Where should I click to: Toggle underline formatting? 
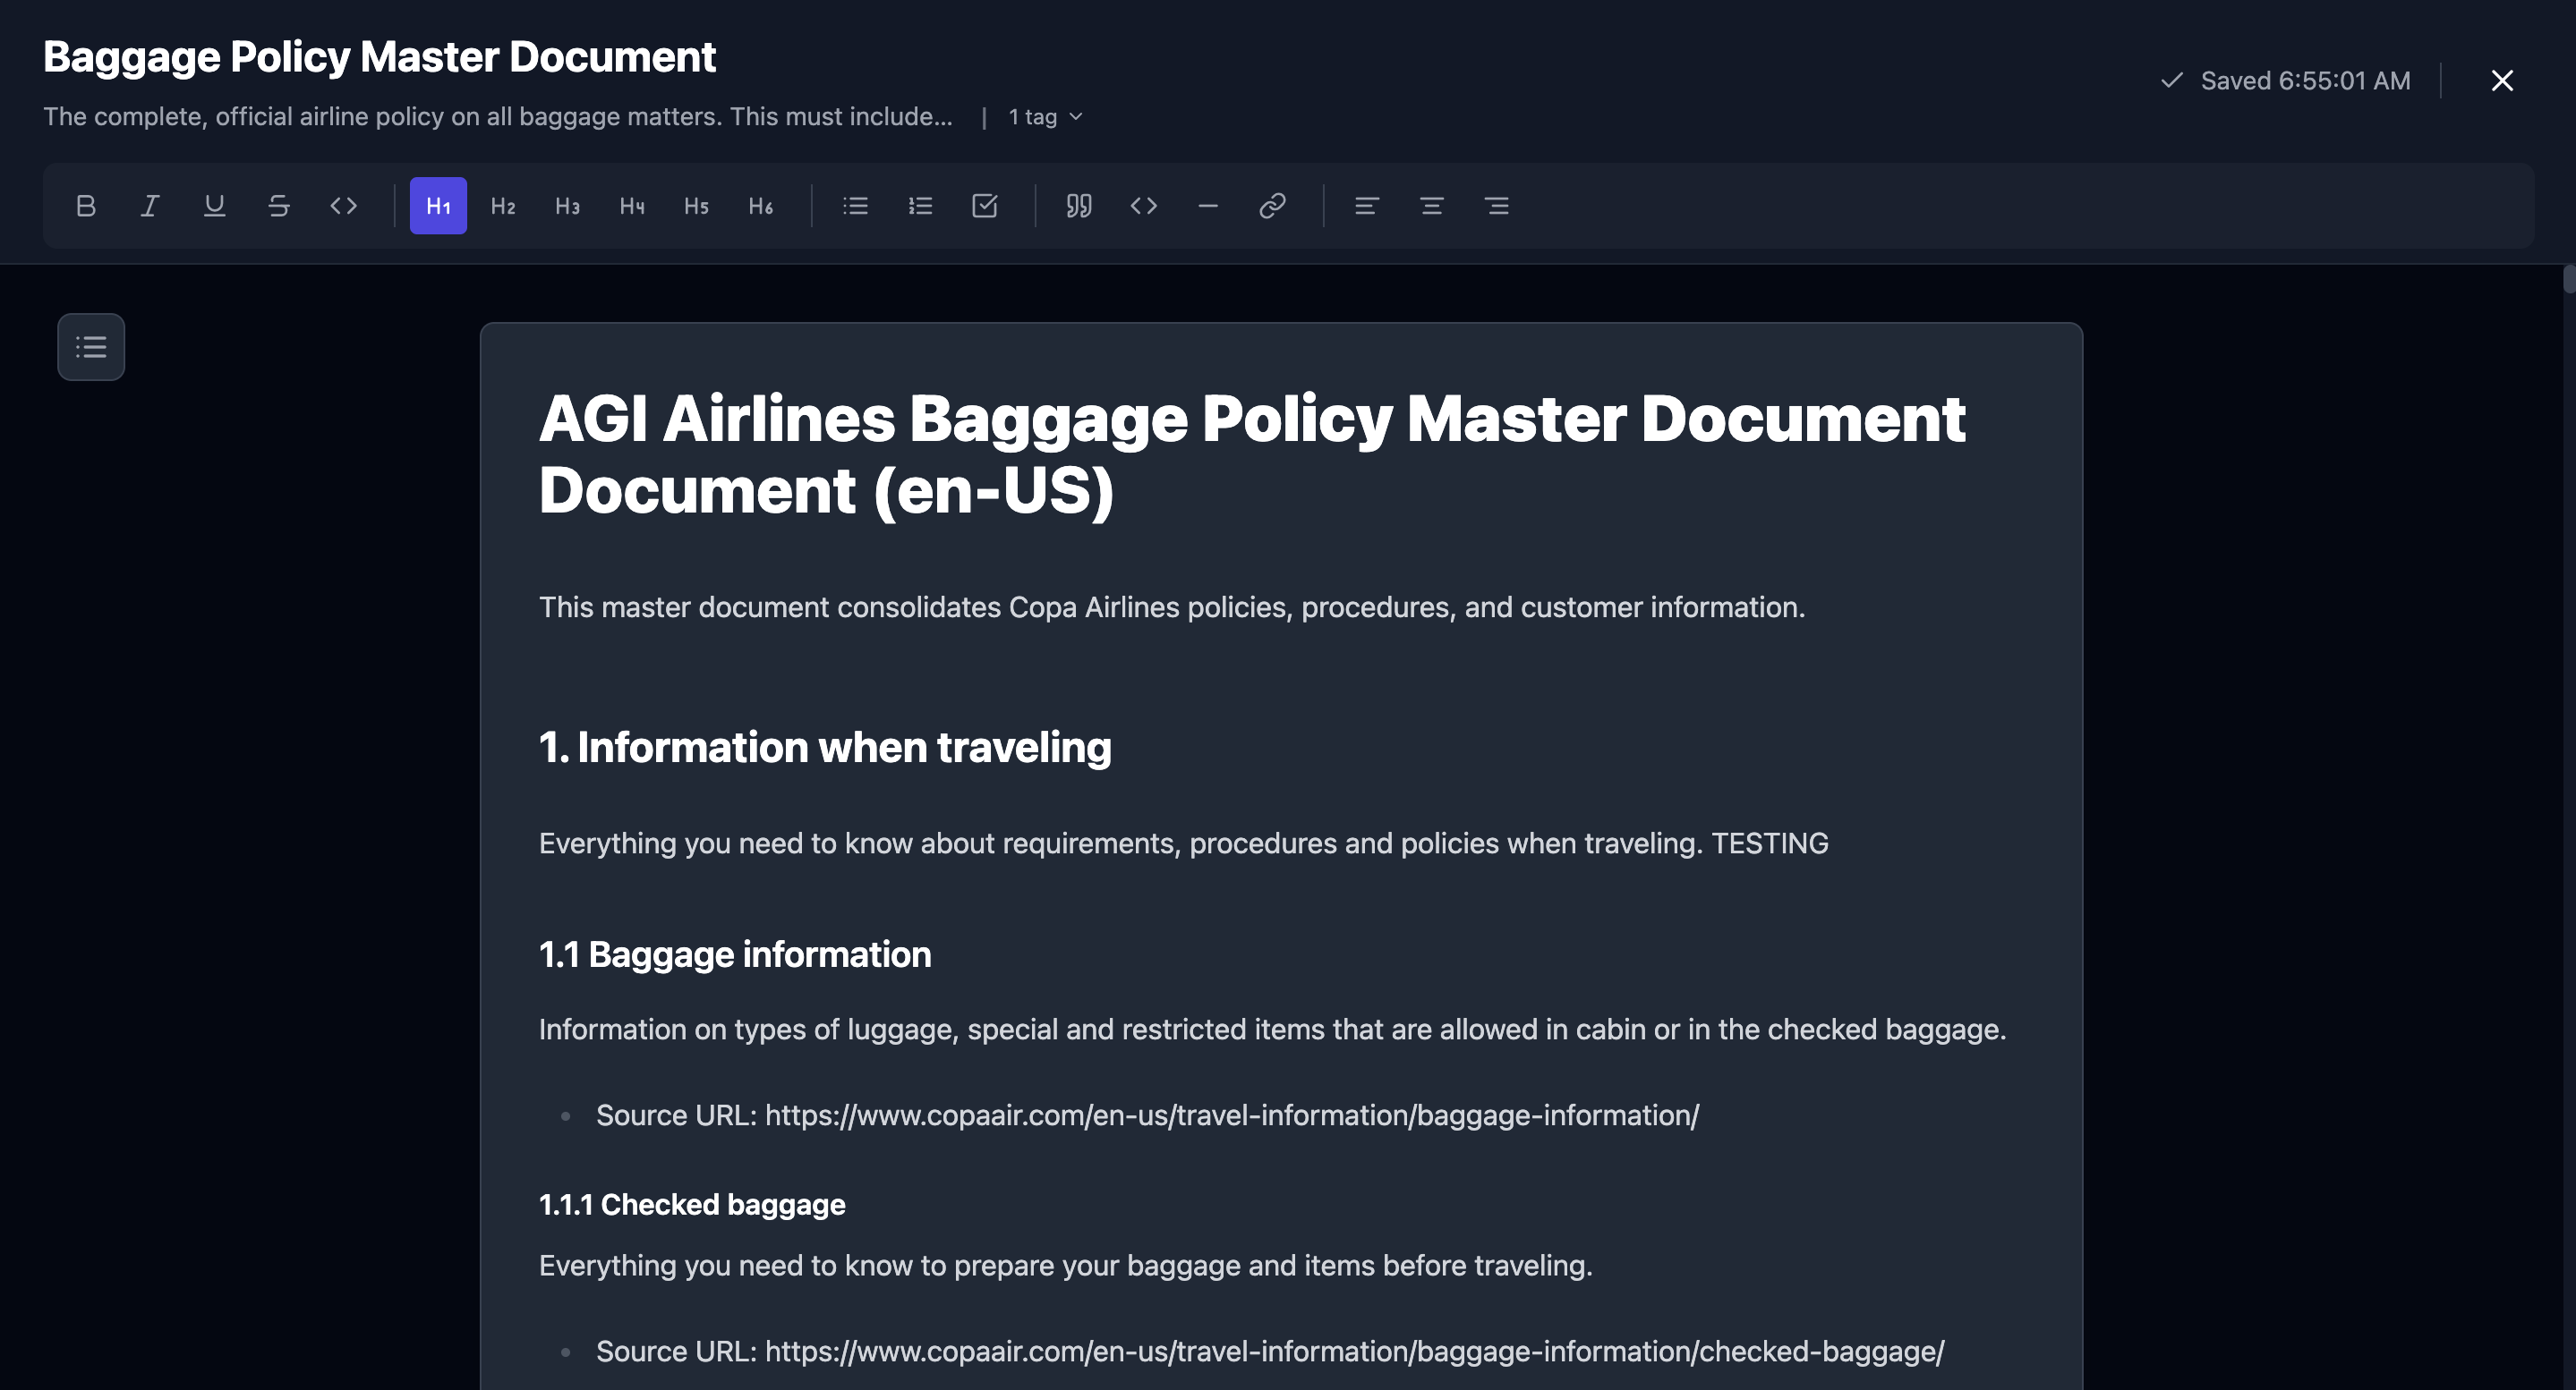pos(214,206)
